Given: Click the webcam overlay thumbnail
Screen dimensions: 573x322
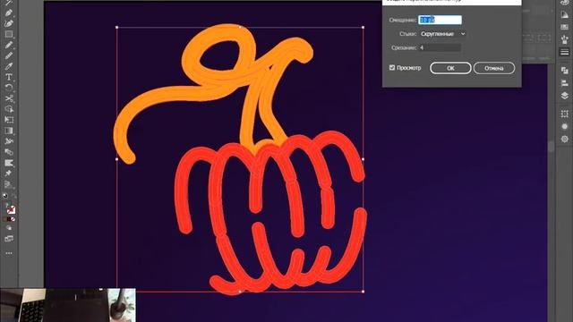Looking at the screenshot, I should click(68, 305).
